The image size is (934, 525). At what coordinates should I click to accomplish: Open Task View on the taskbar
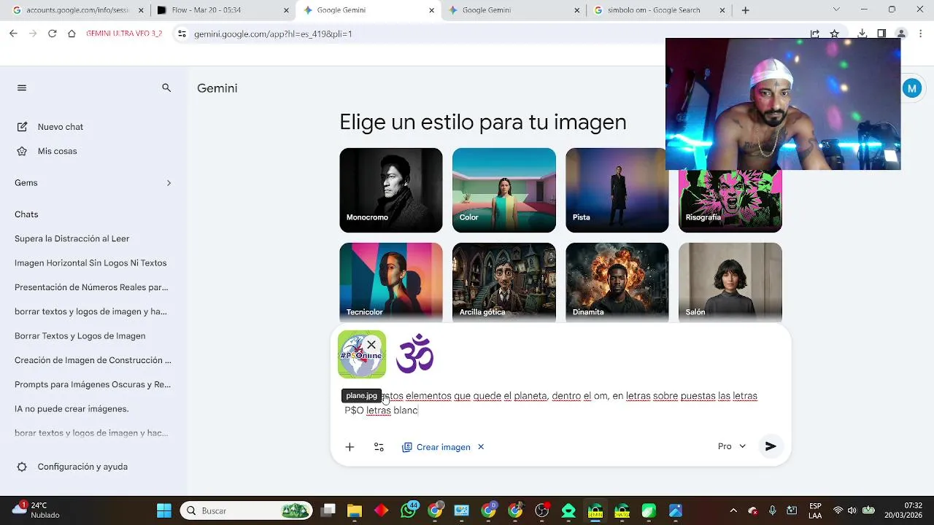point(328,510)
